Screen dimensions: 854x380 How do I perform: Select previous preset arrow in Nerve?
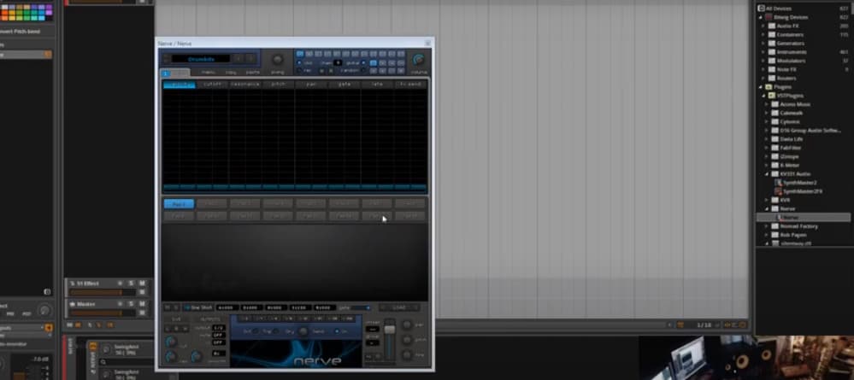click(x=239, y=59)
